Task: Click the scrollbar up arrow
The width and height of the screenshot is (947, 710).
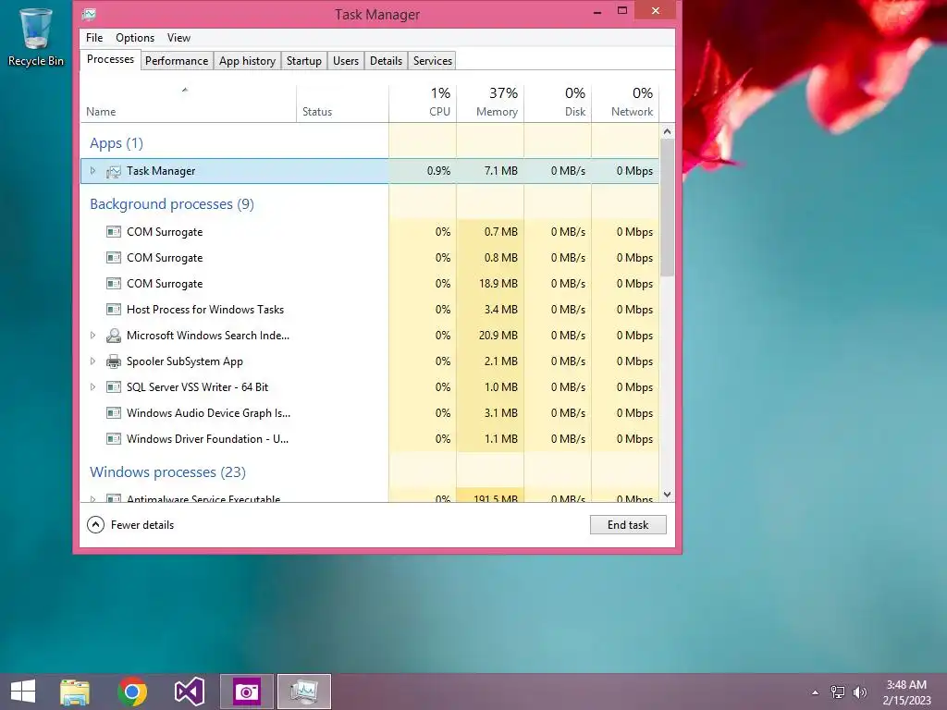Action: click(x=667, y=131)
